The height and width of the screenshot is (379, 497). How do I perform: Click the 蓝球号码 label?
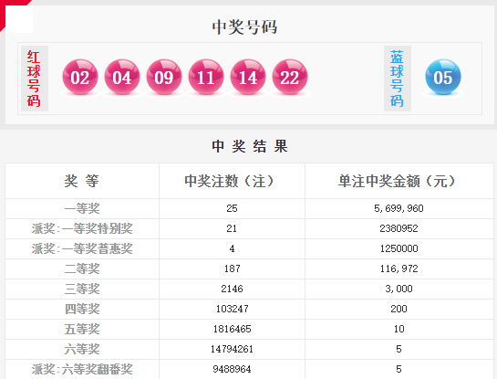point(398,79)
